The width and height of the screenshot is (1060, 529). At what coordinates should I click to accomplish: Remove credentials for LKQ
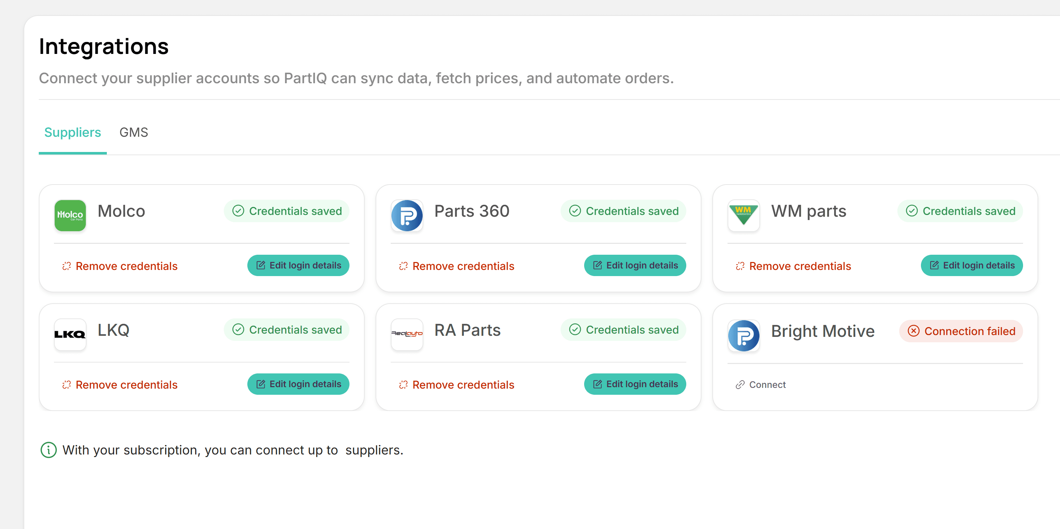(120, 385)
